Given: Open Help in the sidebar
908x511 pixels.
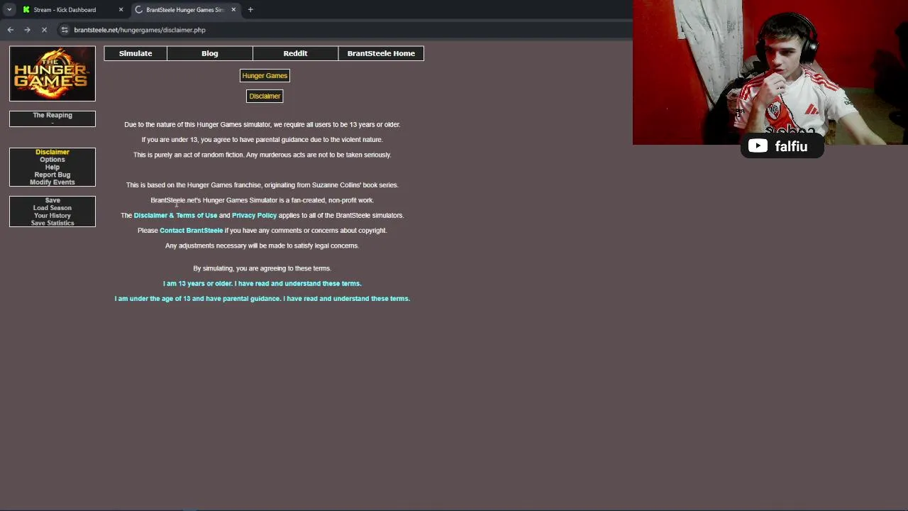Looking at the screenshot, I should click(52, 167).
